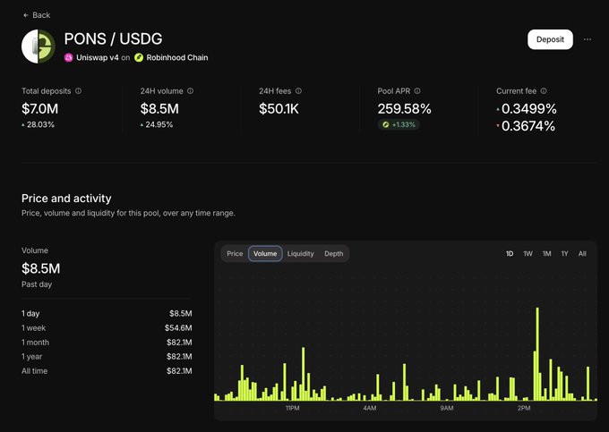Show info tooltip for Total deposits

pos(79,90)
